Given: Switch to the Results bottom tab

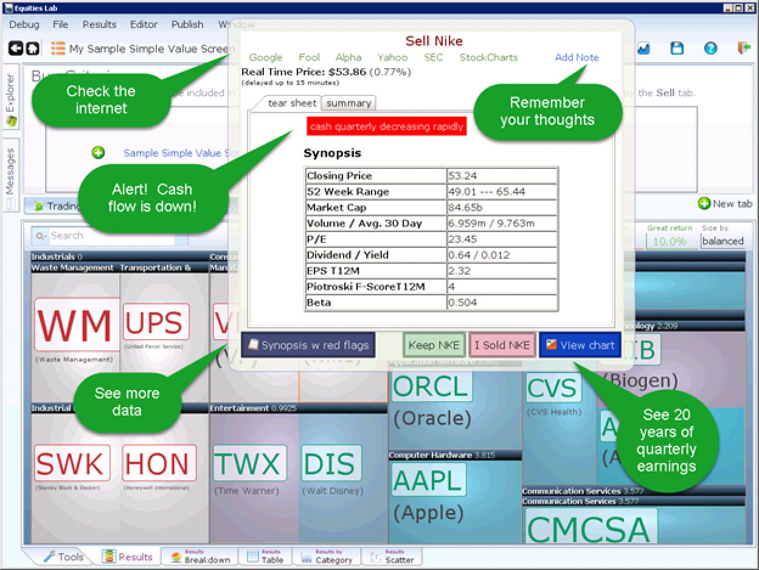Looking at the screenshot, I should click(x=128, y=556).
